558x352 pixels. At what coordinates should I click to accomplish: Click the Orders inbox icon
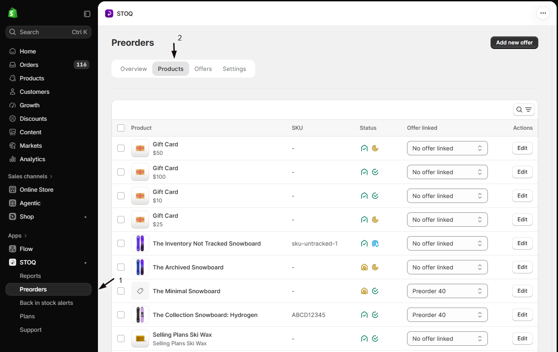tap(13, 65)
